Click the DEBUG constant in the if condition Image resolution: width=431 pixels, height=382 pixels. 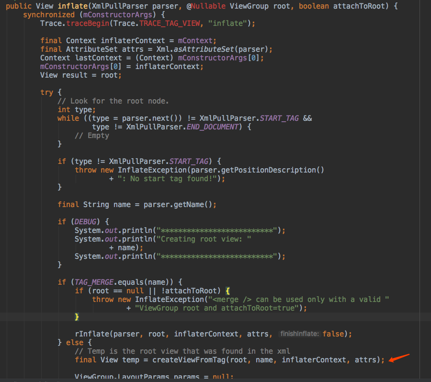point(86,221)
